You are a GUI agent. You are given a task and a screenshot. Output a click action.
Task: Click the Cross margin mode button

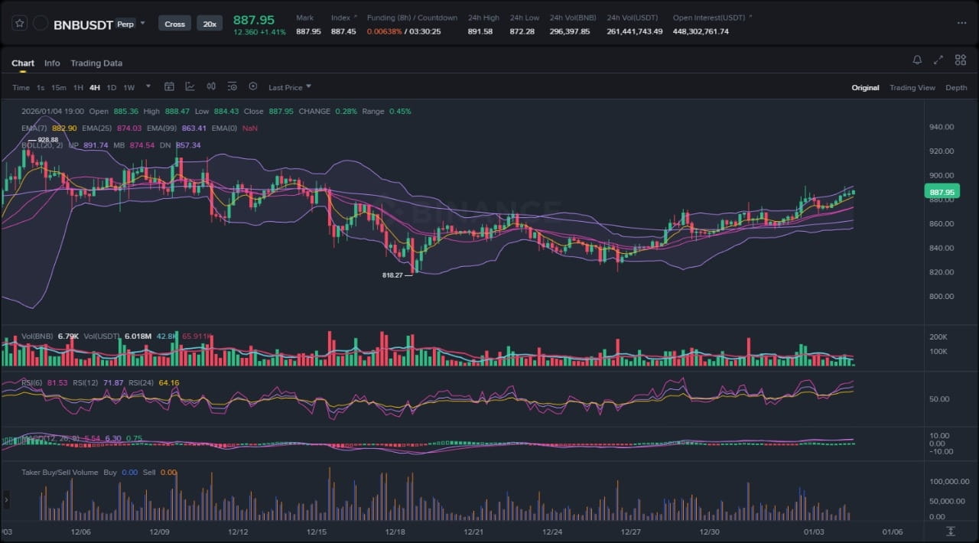tap(174, 24)
